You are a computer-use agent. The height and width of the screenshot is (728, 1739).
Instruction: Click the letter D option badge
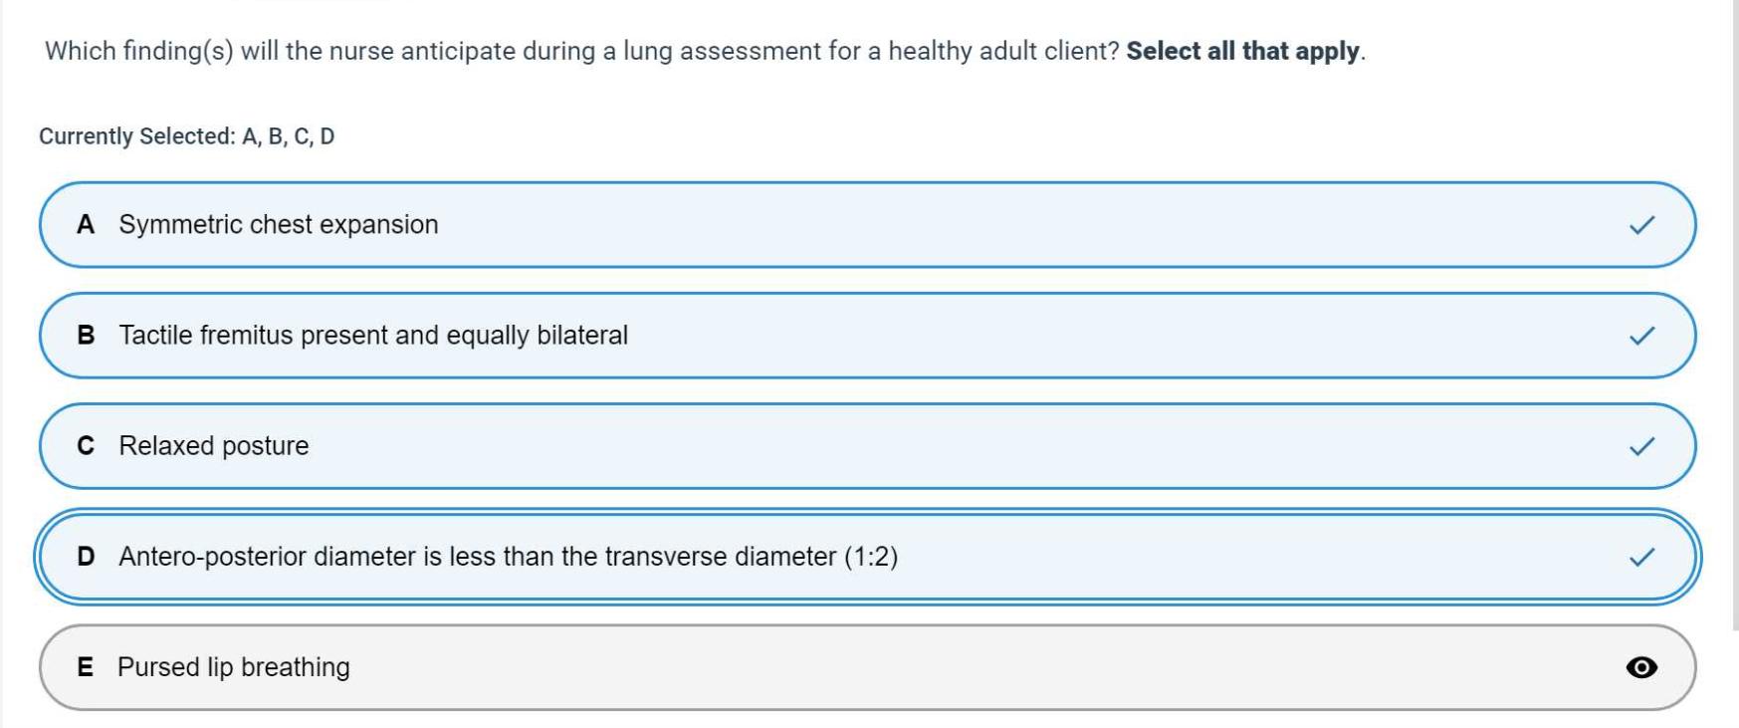[86, 557]
